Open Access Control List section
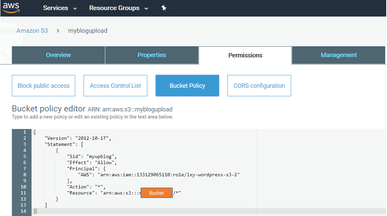Image resolution: width=387 pixels, height=216 pixels. (x=115, y=85)
